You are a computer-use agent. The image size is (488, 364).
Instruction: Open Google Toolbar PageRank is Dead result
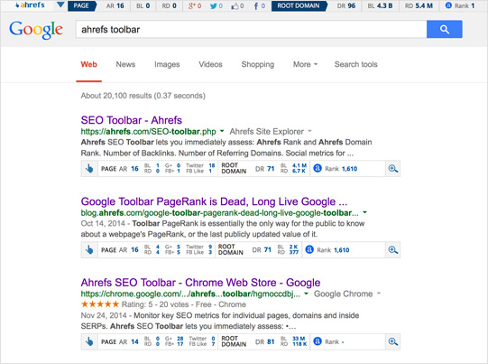[214, 201]
